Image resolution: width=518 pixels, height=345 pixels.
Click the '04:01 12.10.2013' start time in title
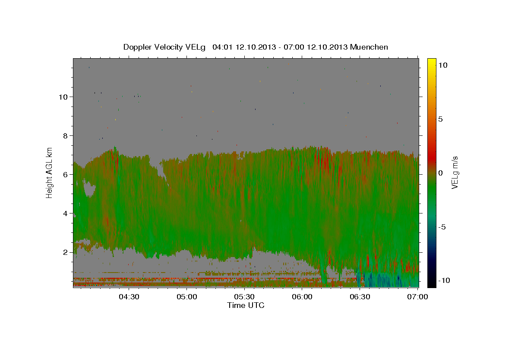(x=244, y=47)
